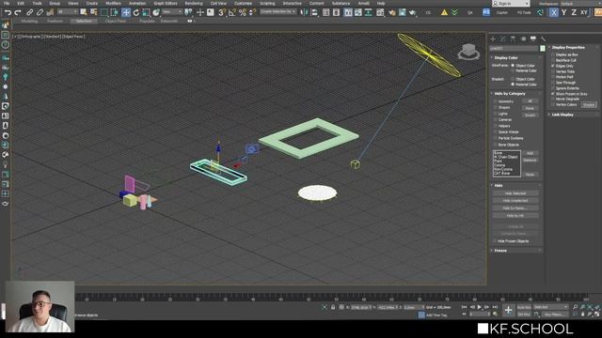
Task: Click the green double-chevron toolbar icon
Action: [455, 12]
